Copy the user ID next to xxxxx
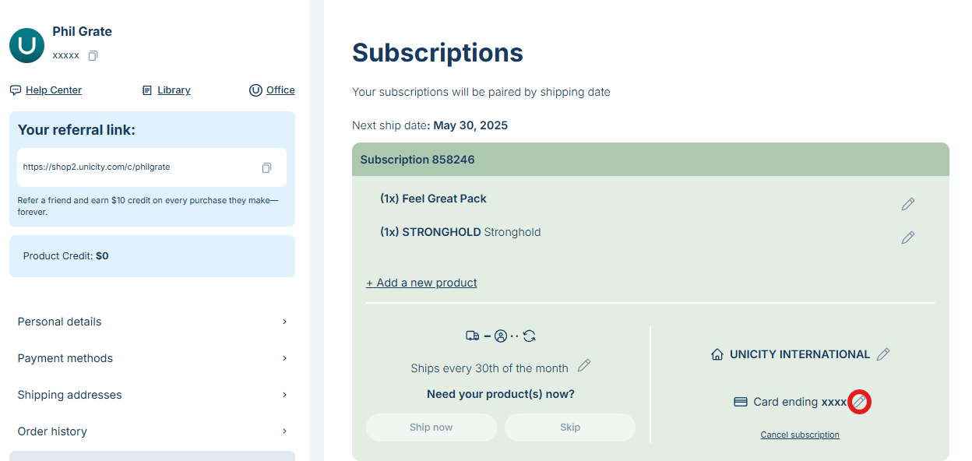The height and width of the screenshot is (461, 972). (93, 56)
